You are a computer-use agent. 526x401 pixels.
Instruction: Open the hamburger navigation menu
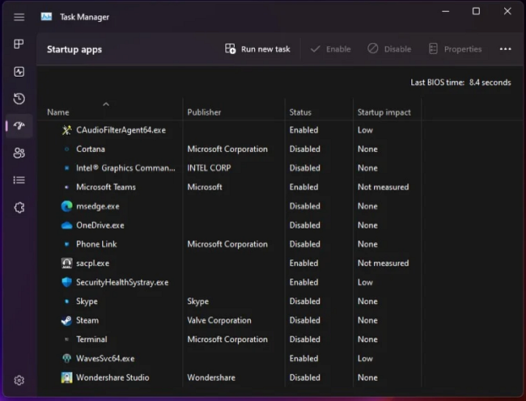point(19,17)
